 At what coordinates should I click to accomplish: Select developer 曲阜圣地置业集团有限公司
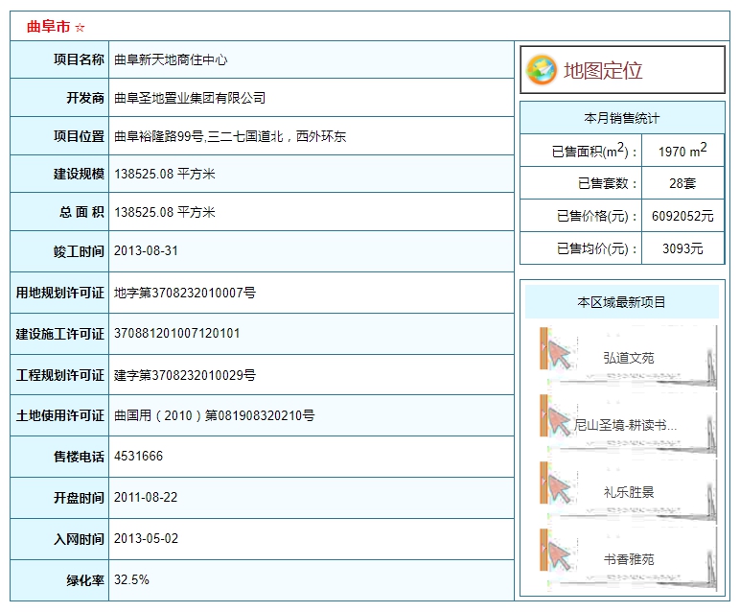[x=190, y=98]
